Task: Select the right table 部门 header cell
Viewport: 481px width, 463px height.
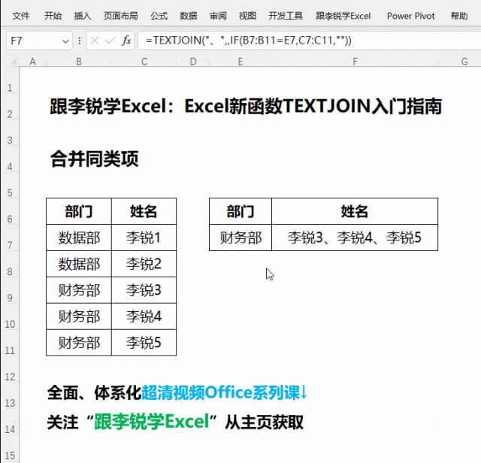Action: (x=240, y=211)
